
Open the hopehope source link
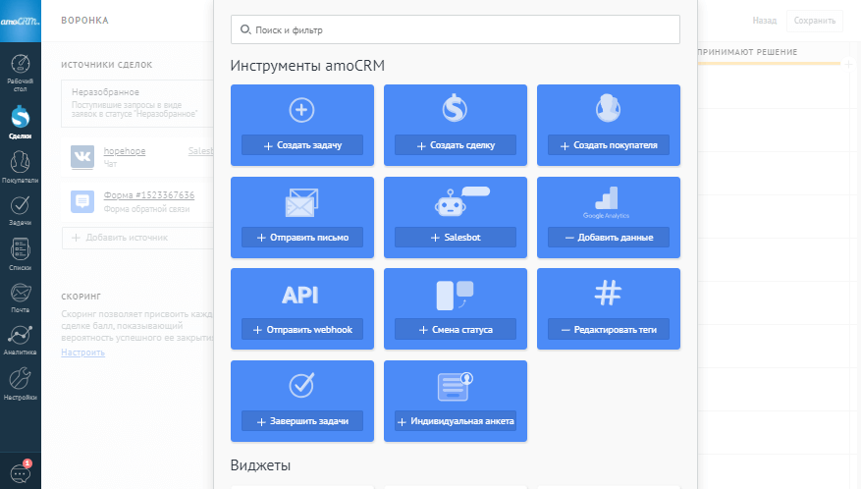tap(125, 150)
